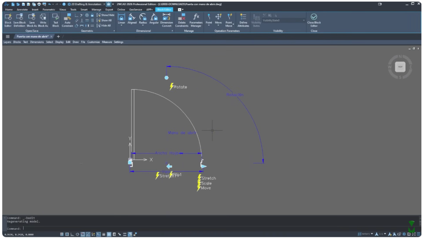Select the Point parameter tool
The image size is (423, 239).
point(209,19)
